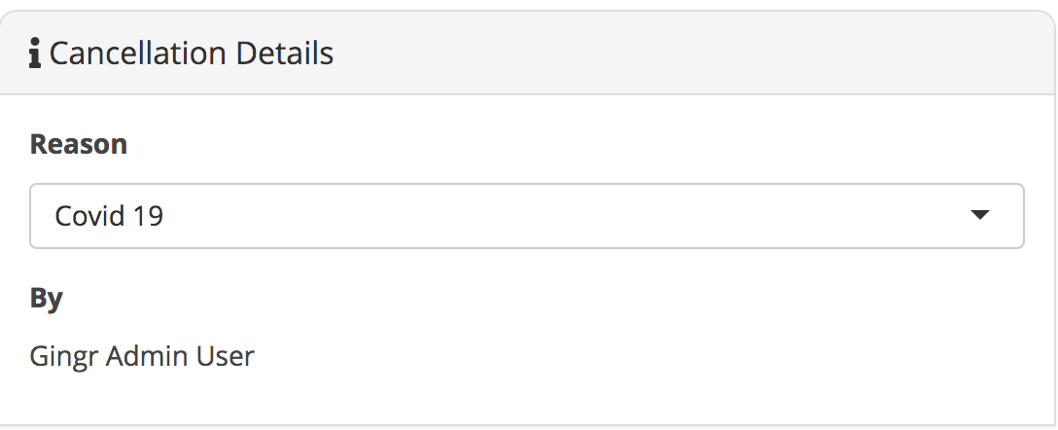Click the Covid 19 text in dropdown
The height and width of the screenshot is (430, 1058).
[109, 216]
